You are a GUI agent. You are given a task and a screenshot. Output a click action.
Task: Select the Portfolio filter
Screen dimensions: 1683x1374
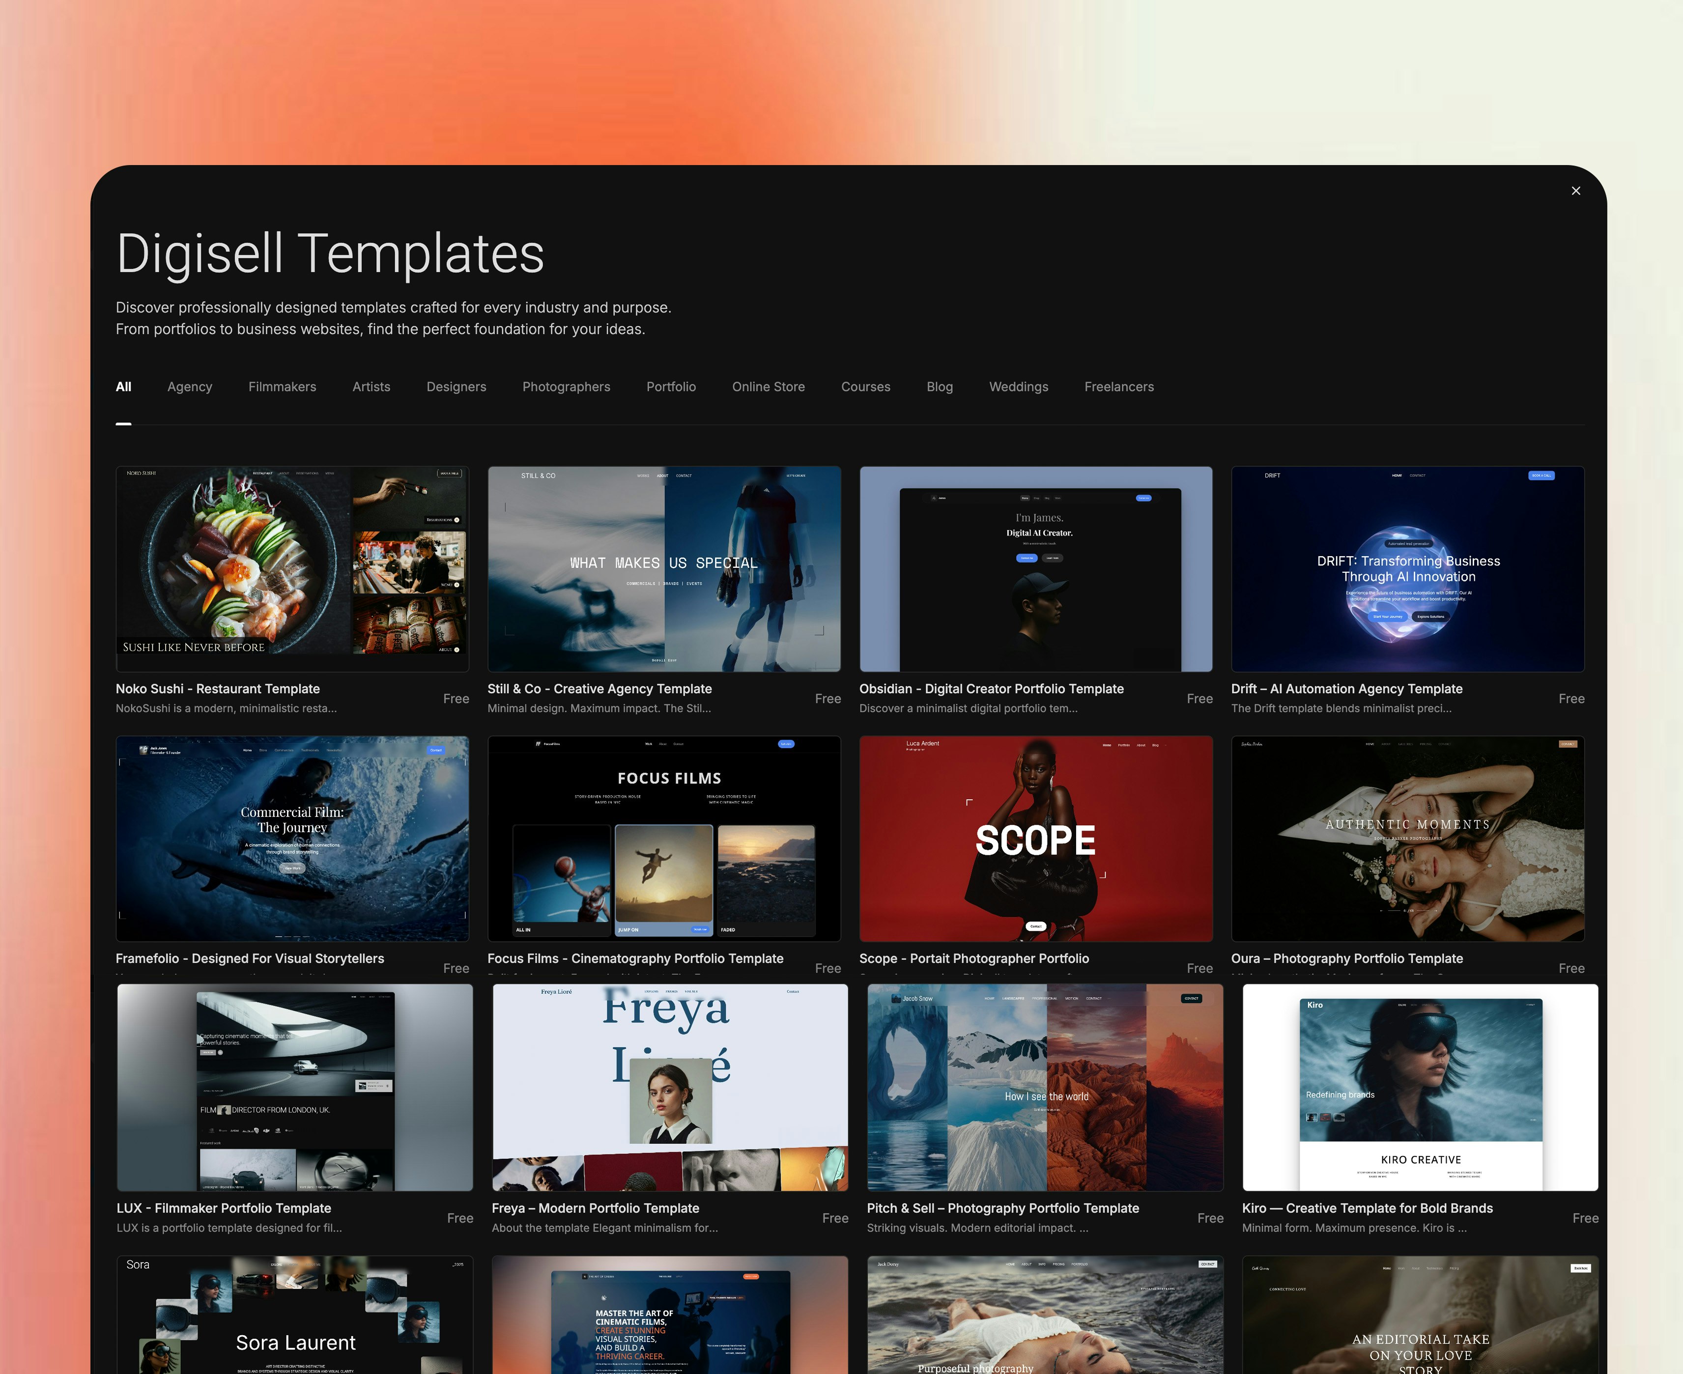[x=671, y=386]
